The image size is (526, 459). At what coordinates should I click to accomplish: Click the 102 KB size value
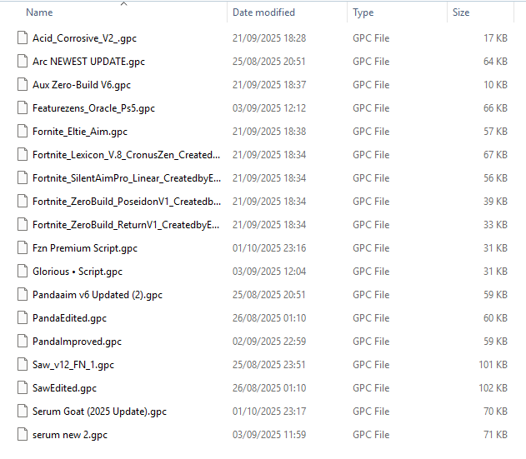point(493,387)
